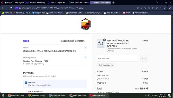Viewport: 173px width, 98px height.
Task: Open the Dashboard bookmark
Action: point(7,13)
